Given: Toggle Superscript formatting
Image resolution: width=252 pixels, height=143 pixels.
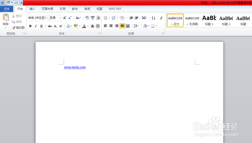Looking at the screenshot, I should pyautogui.click(x=61, y=26).
